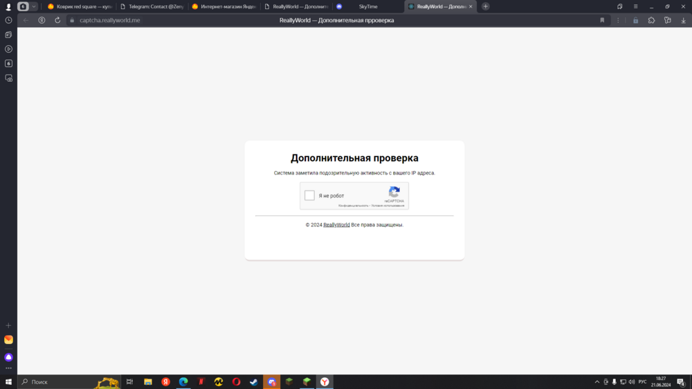Open the sidebar icon labeled 6
Image resolution: width=692 pixels, height=389 pixels.
pyautogui.click(x=8, y=64)
